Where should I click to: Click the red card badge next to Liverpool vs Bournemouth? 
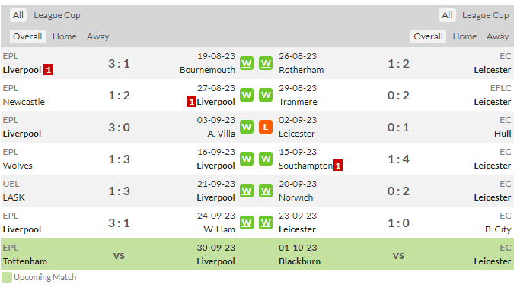pyautogui.click(x=48, y=70)
